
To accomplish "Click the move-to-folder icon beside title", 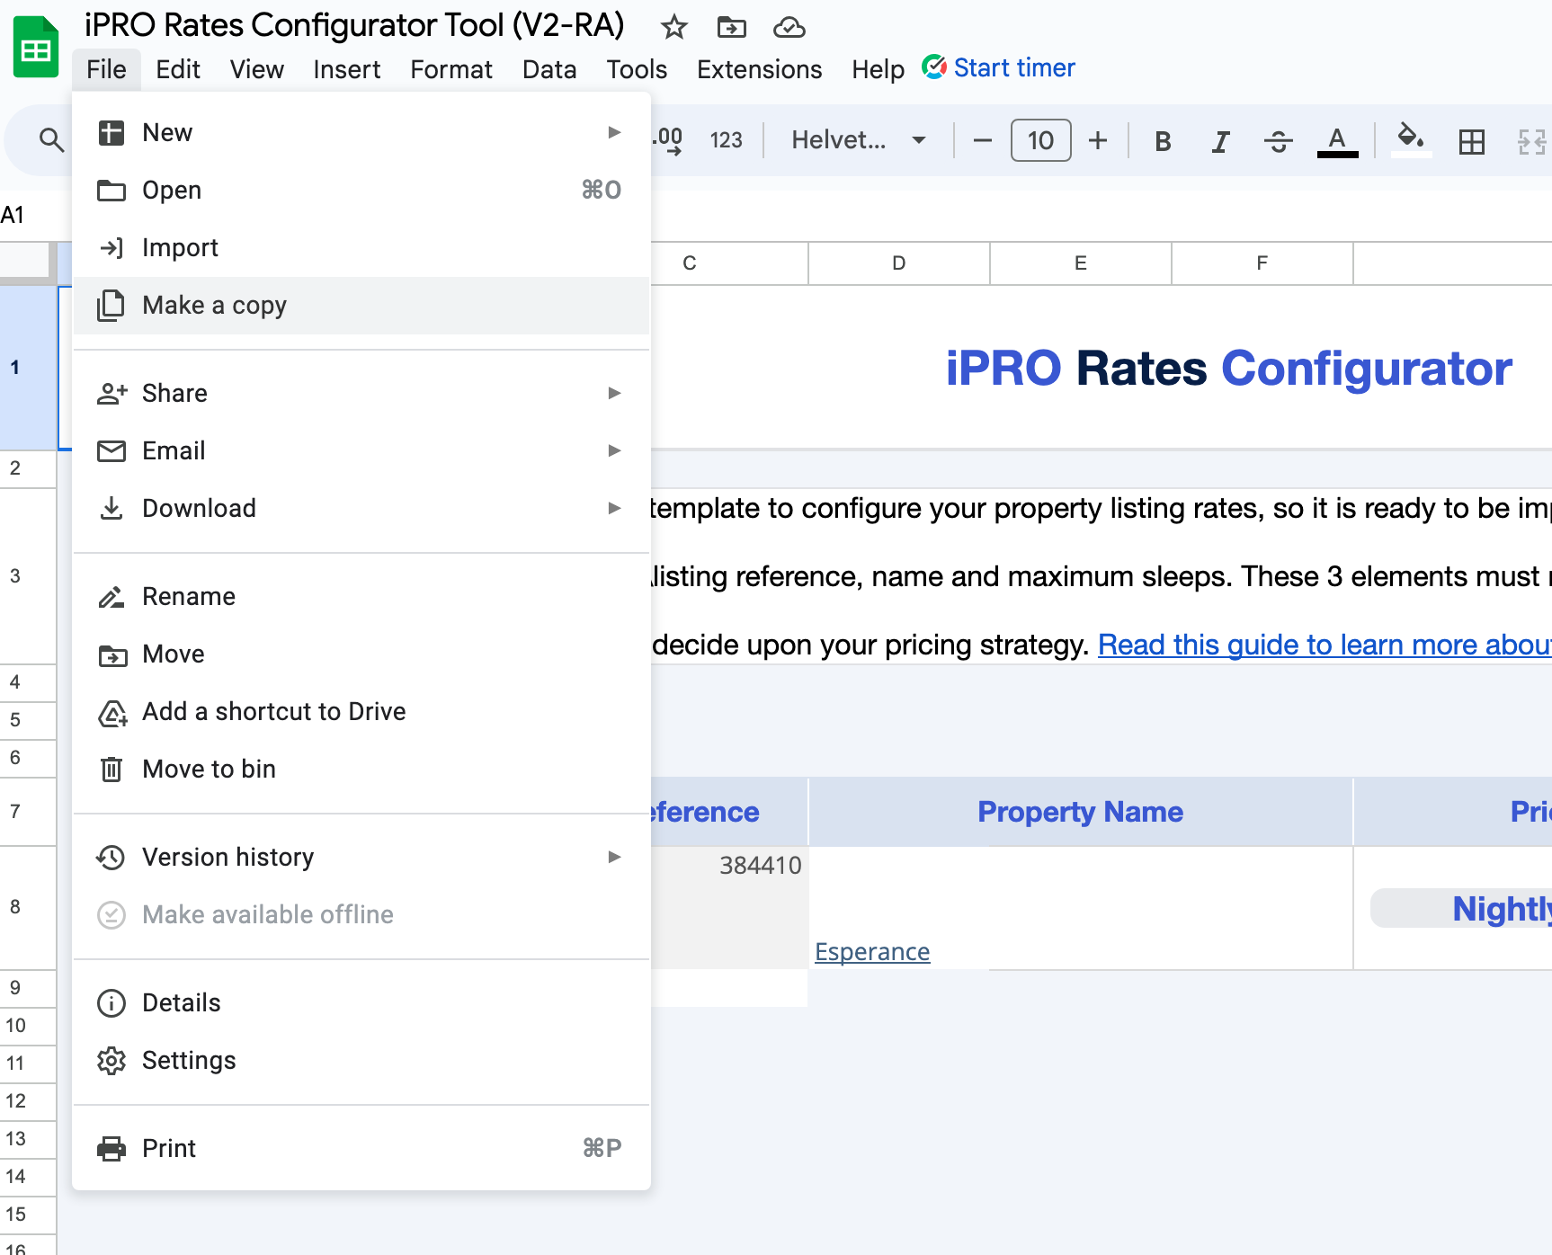I will click(x=731, y=27).
